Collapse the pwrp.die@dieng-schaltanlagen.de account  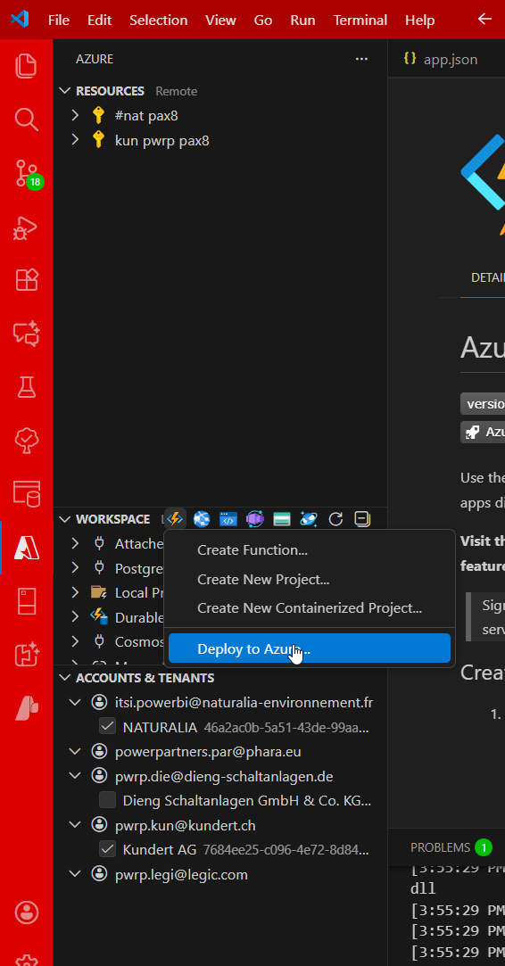(x=75, y=776)
